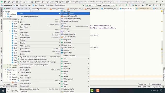Open project panel settings gear icon
165x93 pixels.
(26, 9)
